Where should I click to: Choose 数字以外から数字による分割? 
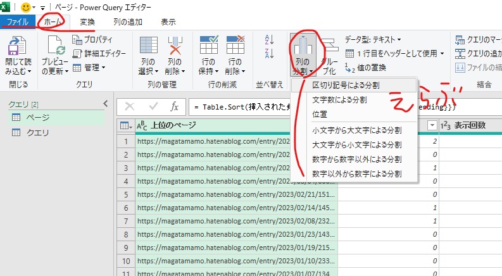354,173
